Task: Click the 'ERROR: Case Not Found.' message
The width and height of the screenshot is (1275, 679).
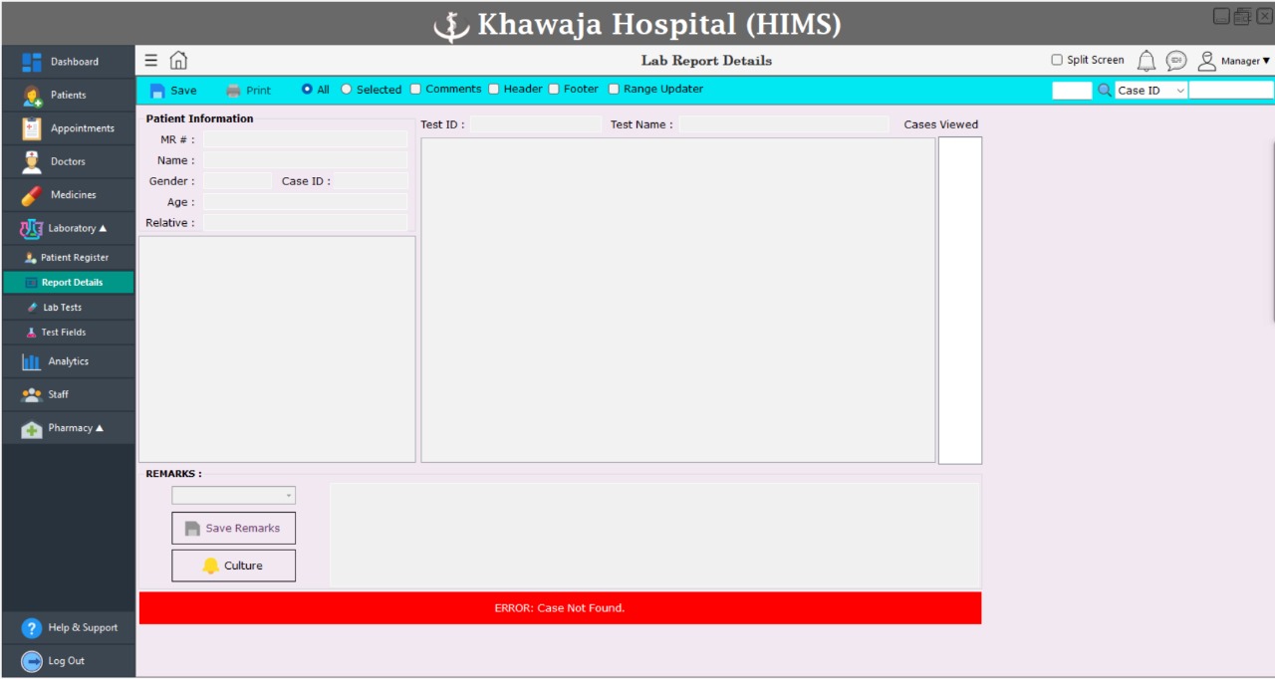Action: tap(560, 608)
